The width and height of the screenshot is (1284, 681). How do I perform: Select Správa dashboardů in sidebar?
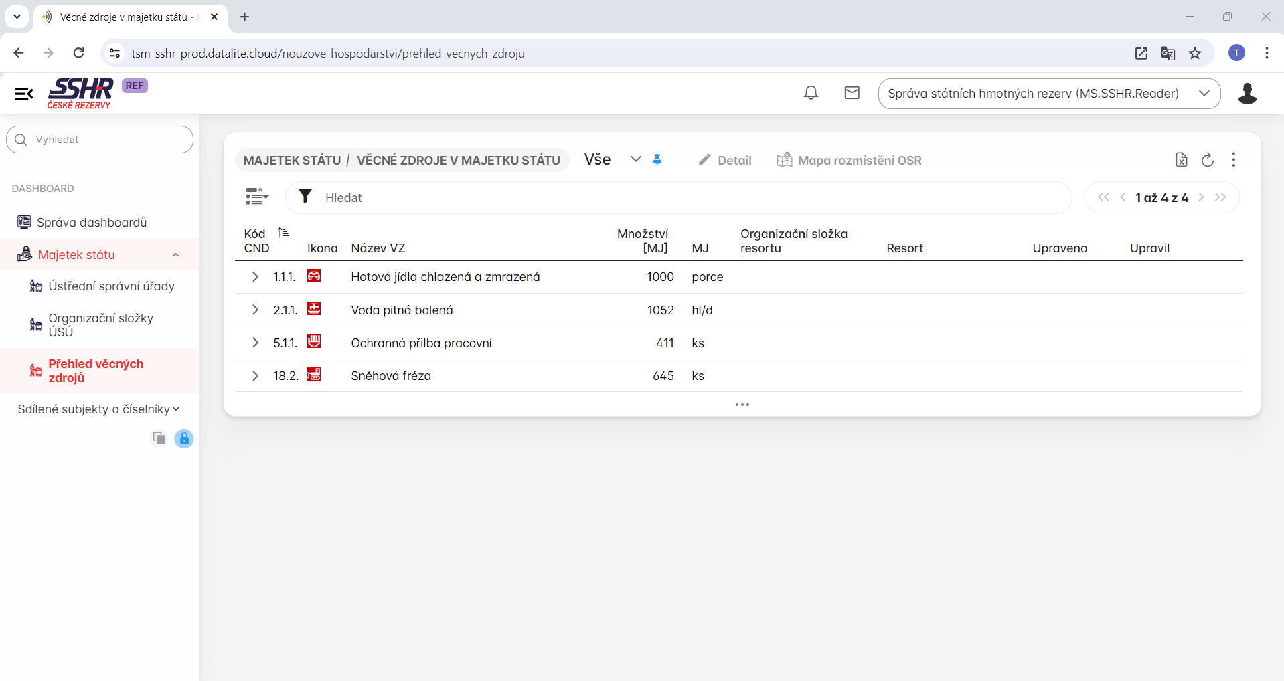pyautogui.click(x=92, y=223)
